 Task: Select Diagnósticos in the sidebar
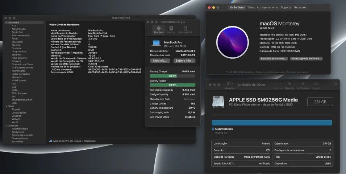pyautogui.click(x=19, y=51)
